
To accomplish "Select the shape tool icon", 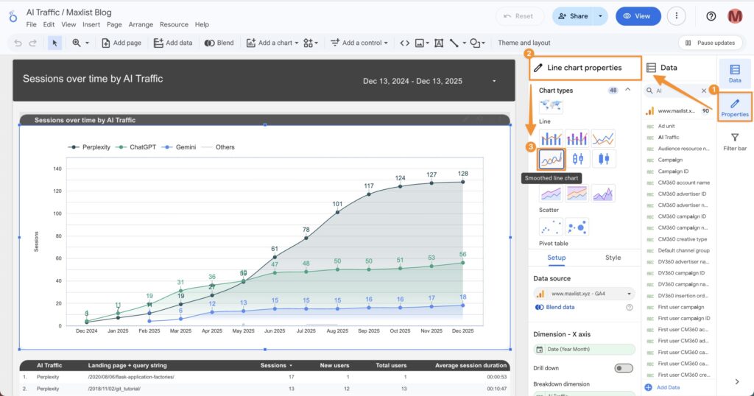I will (x=475, y=43).
